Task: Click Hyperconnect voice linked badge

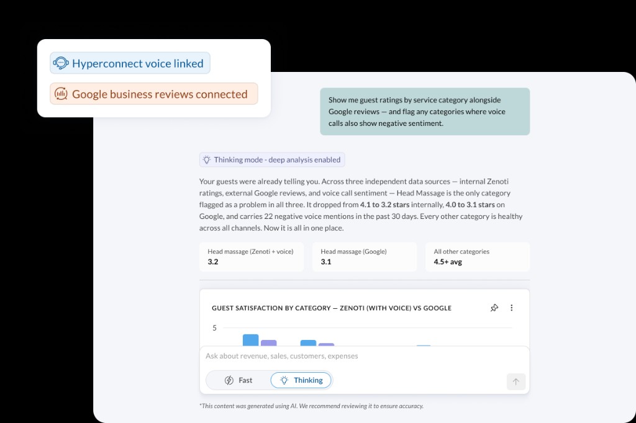Action: click(130, 63)
